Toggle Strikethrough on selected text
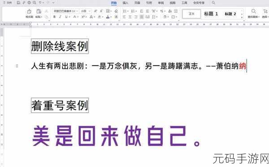This screenshot has width=269, height=167. pos(74,17)
